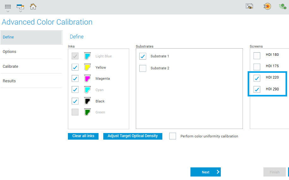Click the Green ink cup icon
The image size is (289, 180).
[x=87, y=112]
